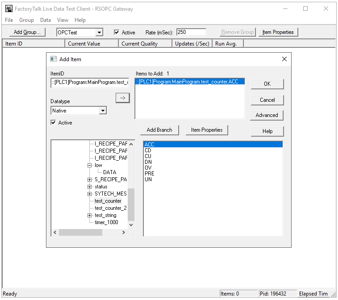The height and width of the screenshot is (300, 338).
Task: Open the Advanced options
Action: click(x=267, y=115)
